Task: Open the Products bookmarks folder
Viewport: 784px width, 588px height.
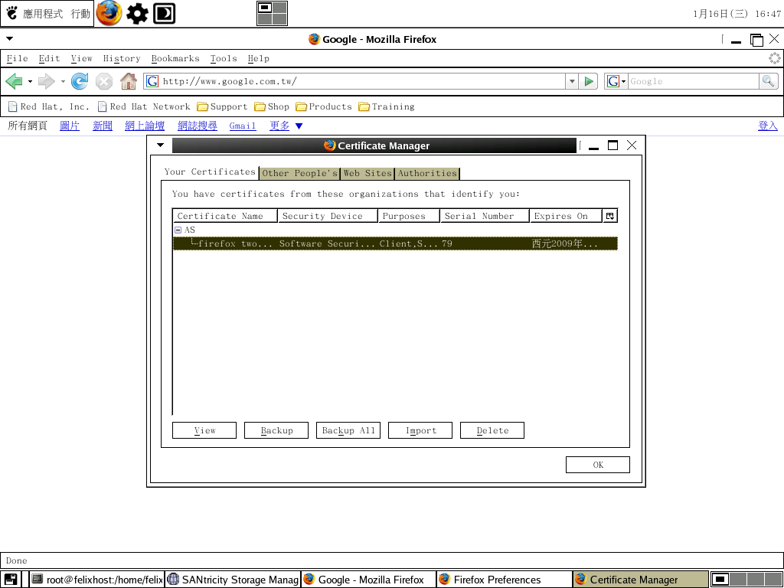Action: 324,106
